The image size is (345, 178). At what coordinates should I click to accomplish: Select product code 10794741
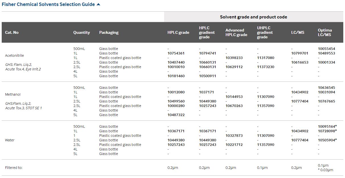point(207,53)
